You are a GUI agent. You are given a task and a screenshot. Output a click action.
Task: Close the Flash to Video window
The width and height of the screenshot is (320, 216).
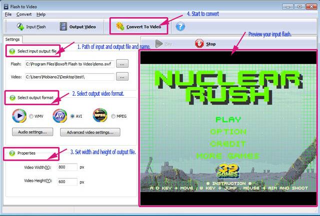pos(311,6)
